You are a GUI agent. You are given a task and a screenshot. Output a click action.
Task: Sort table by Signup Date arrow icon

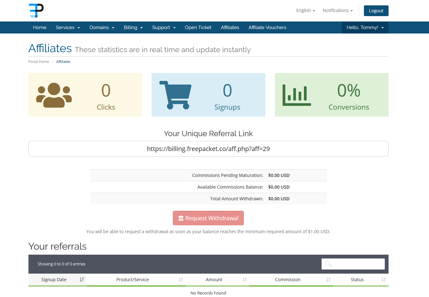coord(82,280)
